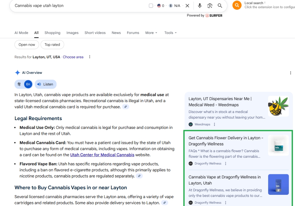This screenshot has width=295, height=206.
Task: Select the All results tab
Action: pyautogui.click(x=36, y=33)
